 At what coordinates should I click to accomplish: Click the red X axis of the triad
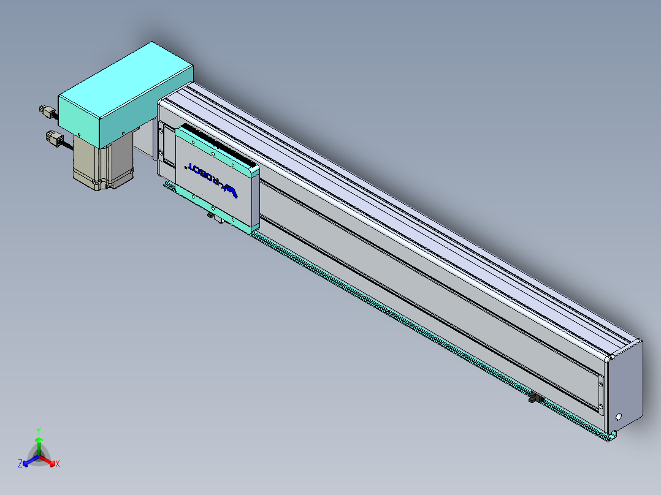50,462
